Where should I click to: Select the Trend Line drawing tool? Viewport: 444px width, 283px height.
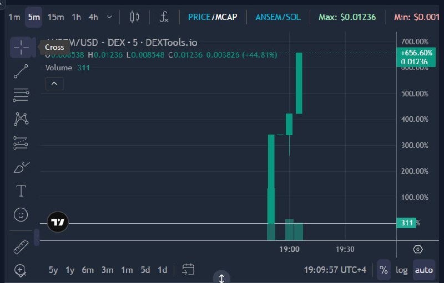coord(21,71)
